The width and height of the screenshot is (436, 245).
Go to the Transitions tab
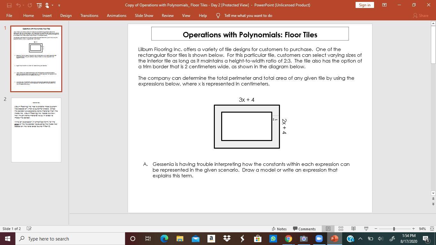coord(89,16)
